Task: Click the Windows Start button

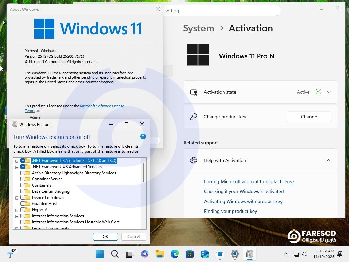Action: pos(100,254)
